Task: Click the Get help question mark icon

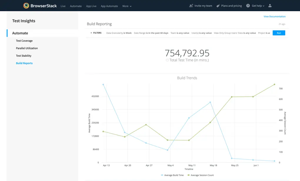Action: (x=248, y=6)
